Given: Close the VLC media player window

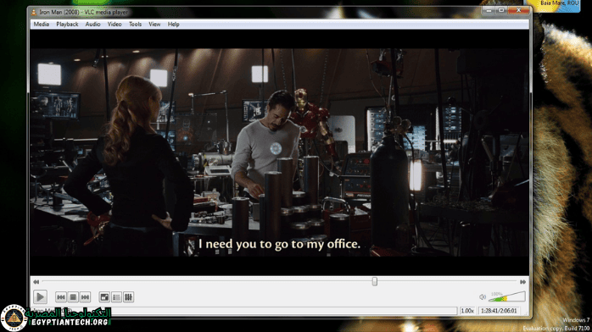Looking at the screenshot, I should coord(519,10).
